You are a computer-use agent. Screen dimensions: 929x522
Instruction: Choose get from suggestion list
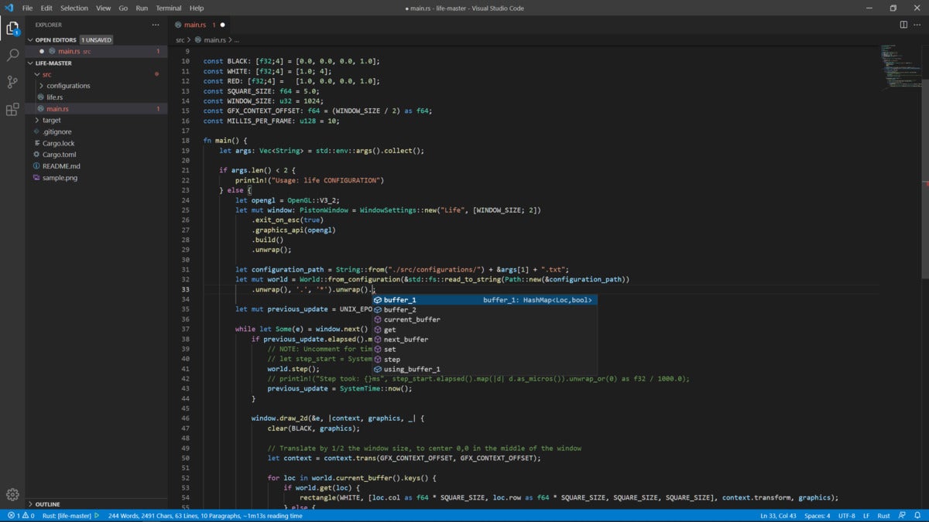(x=484, y=329)
